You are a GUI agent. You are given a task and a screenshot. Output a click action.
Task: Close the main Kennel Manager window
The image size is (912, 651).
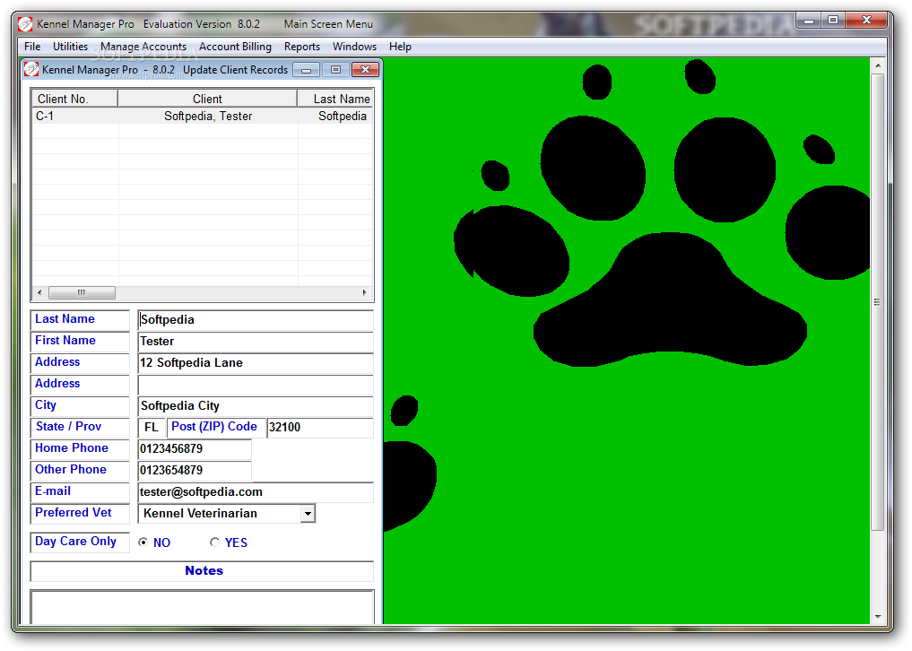point(866,21)
